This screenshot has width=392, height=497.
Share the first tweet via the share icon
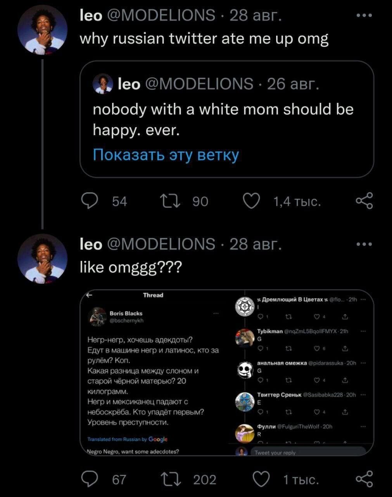tap(364, 201)
